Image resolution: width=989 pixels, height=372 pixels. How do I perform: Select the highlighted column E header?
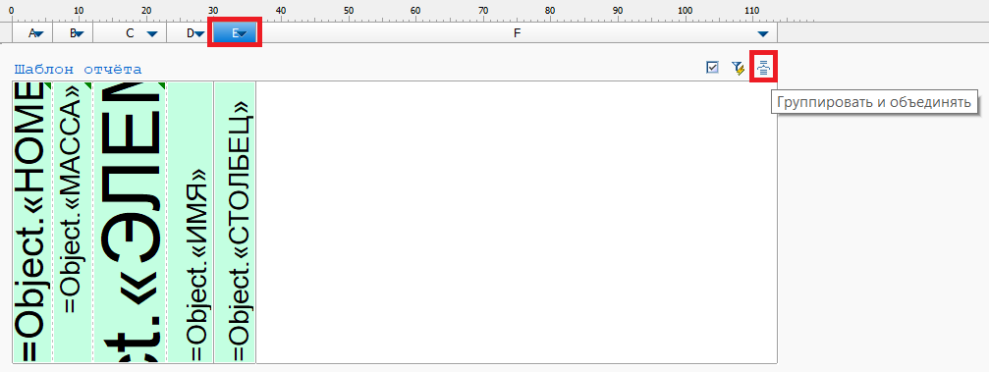point(235,33)
